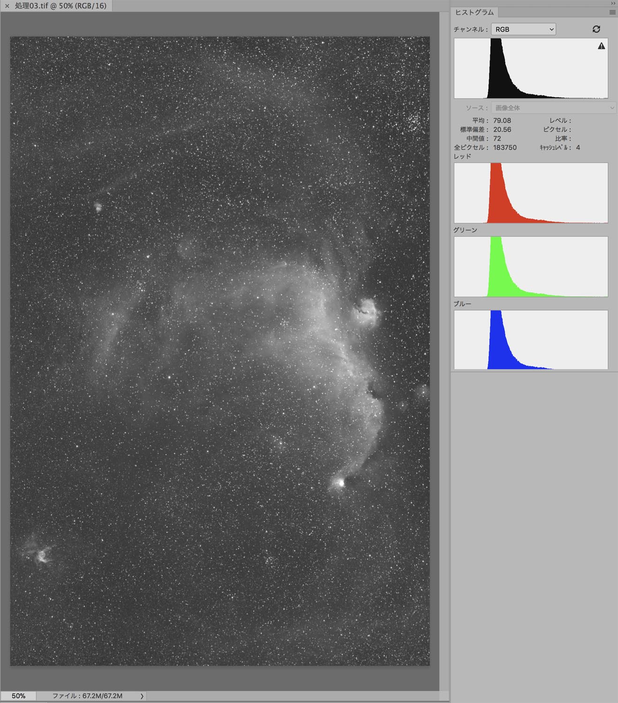
Task: Click the green channel histogram graph
Action: click(531, 267)
